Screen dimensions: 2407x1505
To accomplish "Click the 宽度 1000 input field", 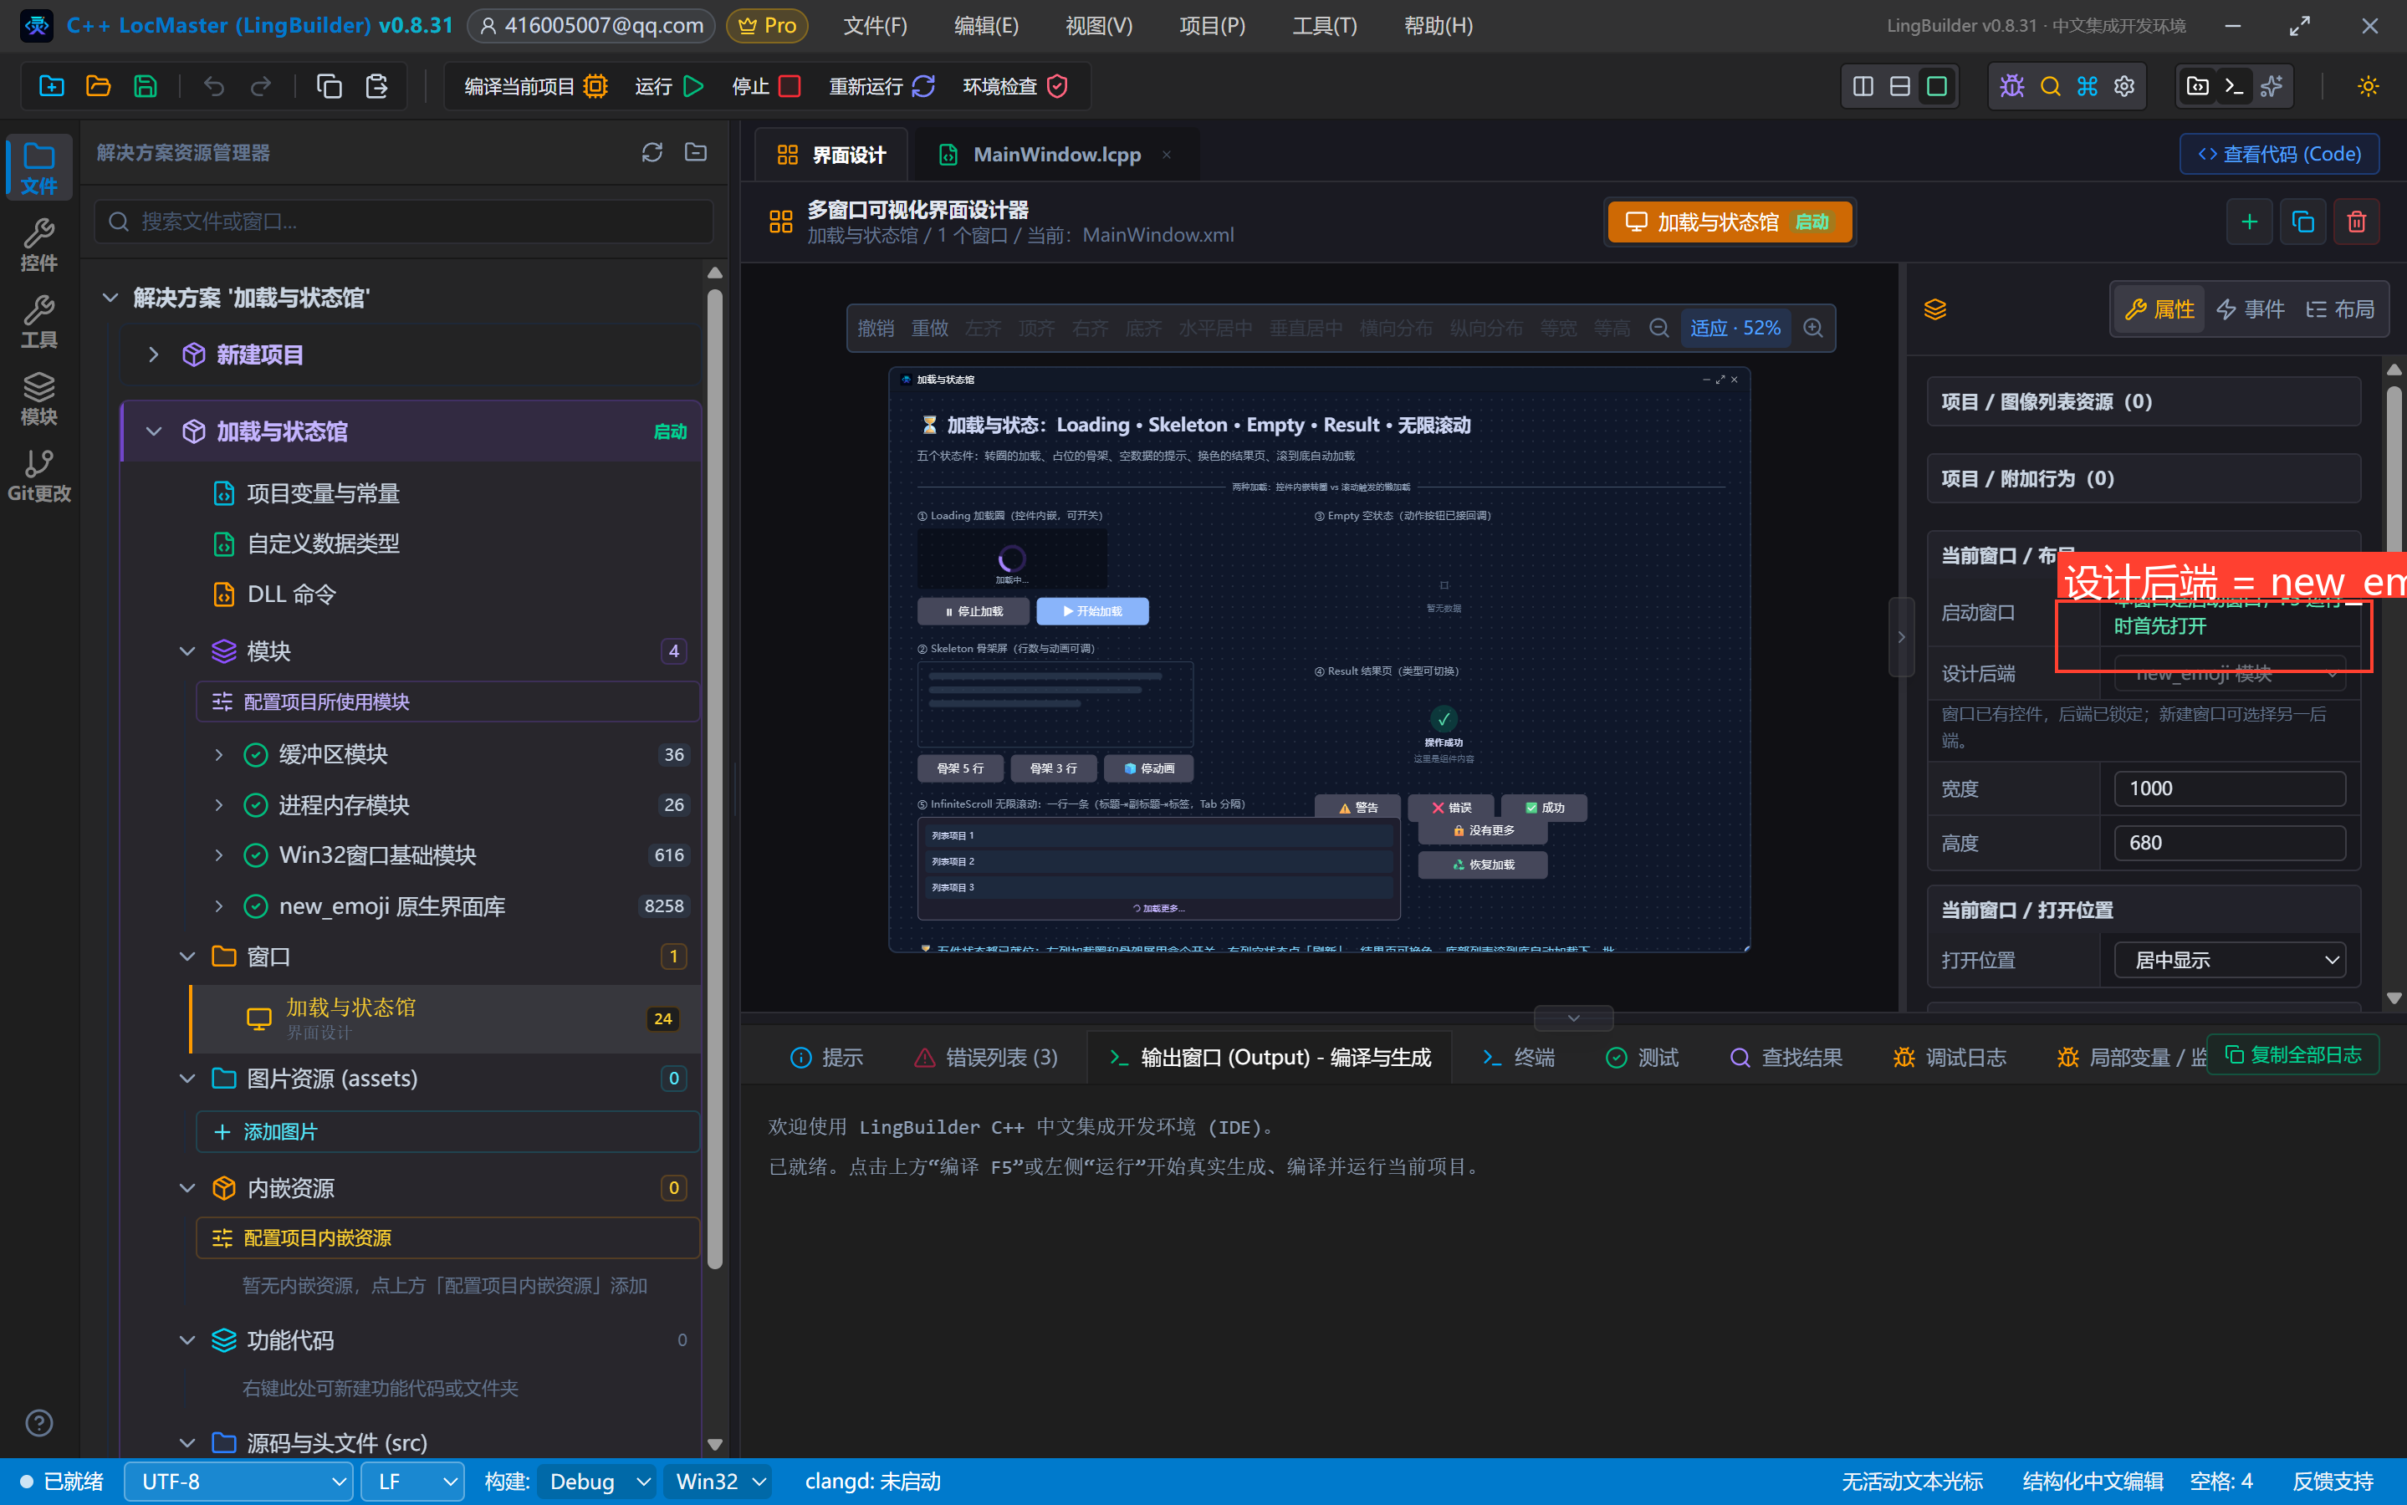I will pyautogui.click(x=2230, y=788).
